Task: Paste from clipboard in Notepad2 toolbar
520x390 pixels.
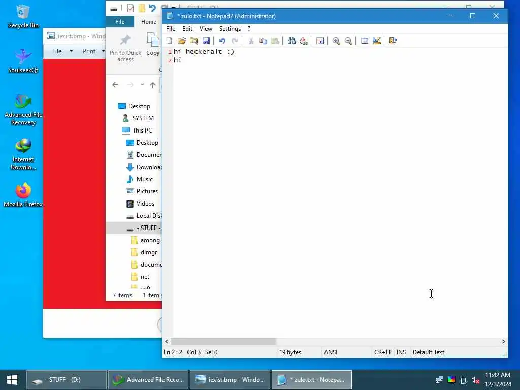Action: pyautogui.click(x=275, y=41)
